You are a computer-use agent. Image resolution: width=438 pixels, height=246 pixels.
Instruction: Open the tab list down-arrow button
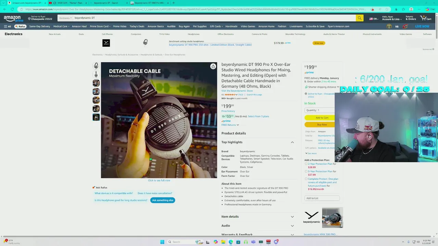pos(3,3)
